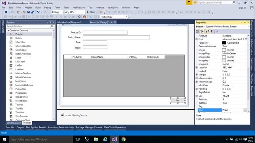This screenshot has width=255, height=143.
Task: Click the ForeColor black color swatch
Action: [x=224, y=43]
